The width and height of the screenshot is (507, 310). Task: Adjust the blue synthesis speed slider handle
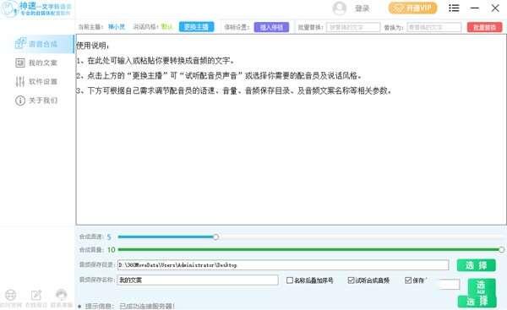pos(215,237)
